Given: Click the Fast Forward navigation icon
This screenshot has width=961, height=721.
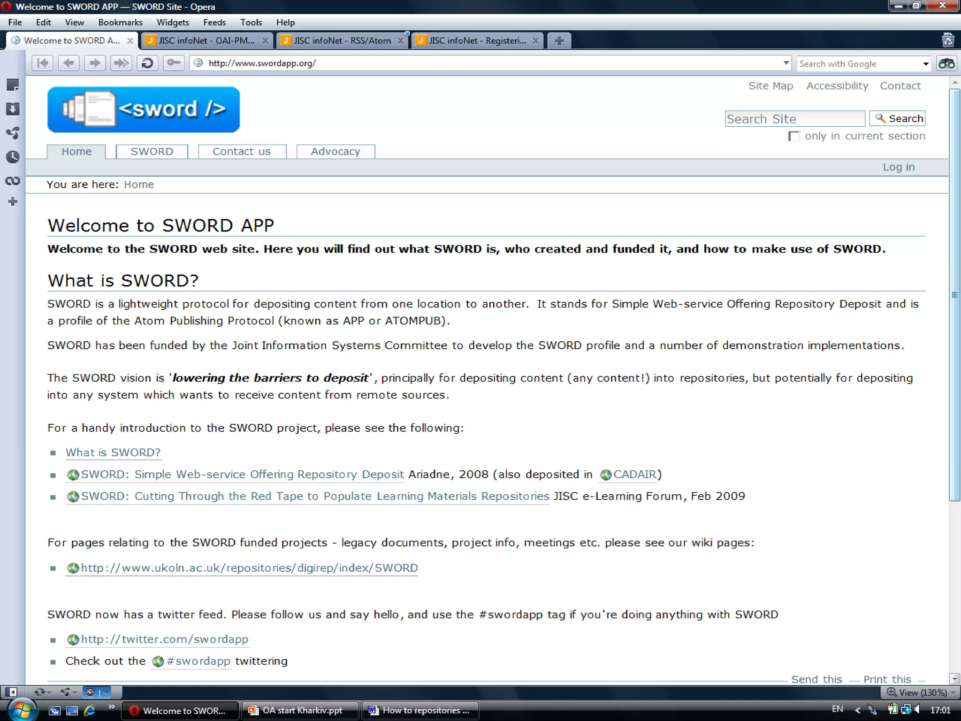Looking at the screenshot, I should click(121, 63).
